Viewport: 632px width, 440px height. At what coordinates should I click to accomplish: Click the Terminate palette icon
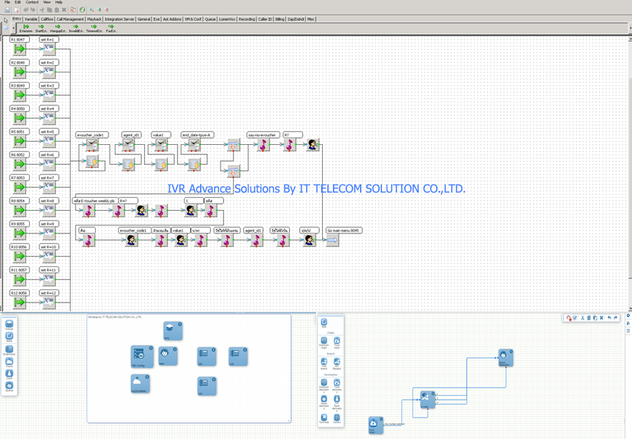324,419
